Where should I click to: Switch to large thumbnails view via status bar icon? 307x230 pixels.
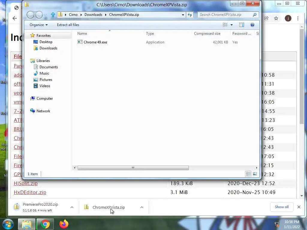click(x=255, y=174)
